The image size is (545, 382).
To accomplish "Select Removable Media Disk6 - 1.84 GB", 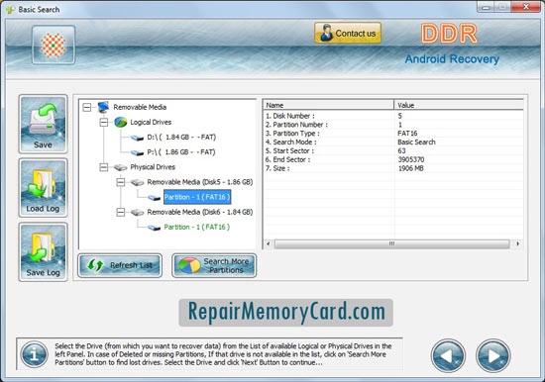I will (x=200, y=212).
